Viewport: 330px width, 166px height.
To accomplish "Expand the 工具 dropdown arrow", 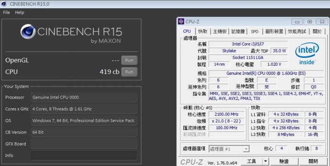I will (x=265, y=161).
